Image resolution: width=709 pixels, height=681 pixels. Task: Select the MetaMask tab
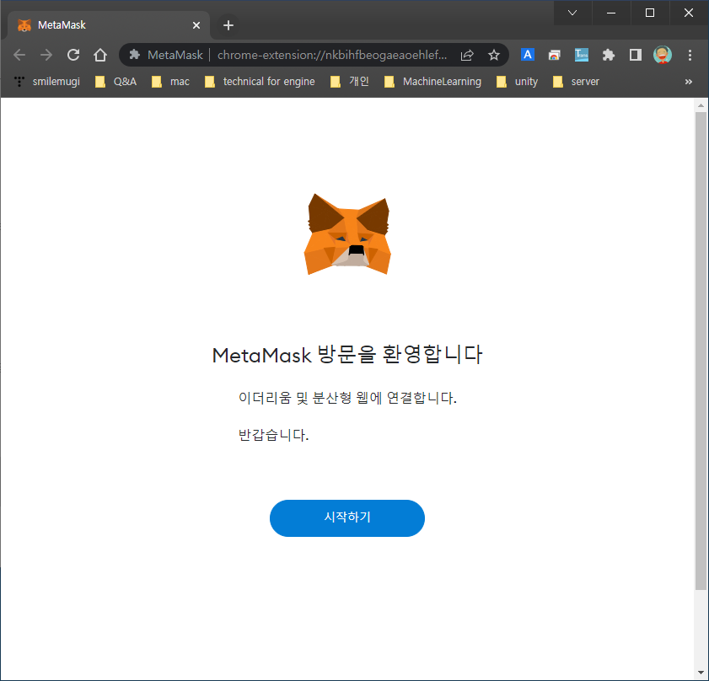109,25
